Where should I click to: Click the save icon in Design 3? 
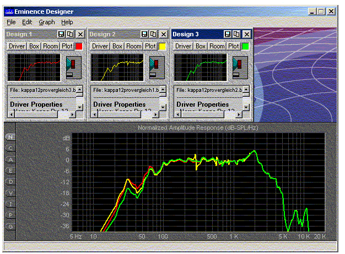tap(228, 34)
